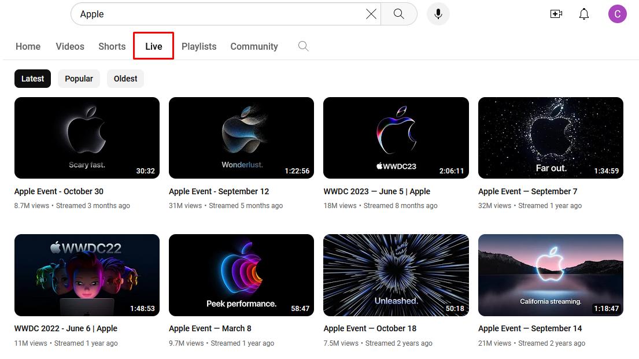Open the Shorts tab
The height and width of the screenshot is (359, 639).
[x=112, y=46]
